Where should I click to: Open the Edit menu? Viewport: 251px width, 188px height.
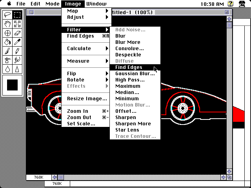(x=35, y=4)
